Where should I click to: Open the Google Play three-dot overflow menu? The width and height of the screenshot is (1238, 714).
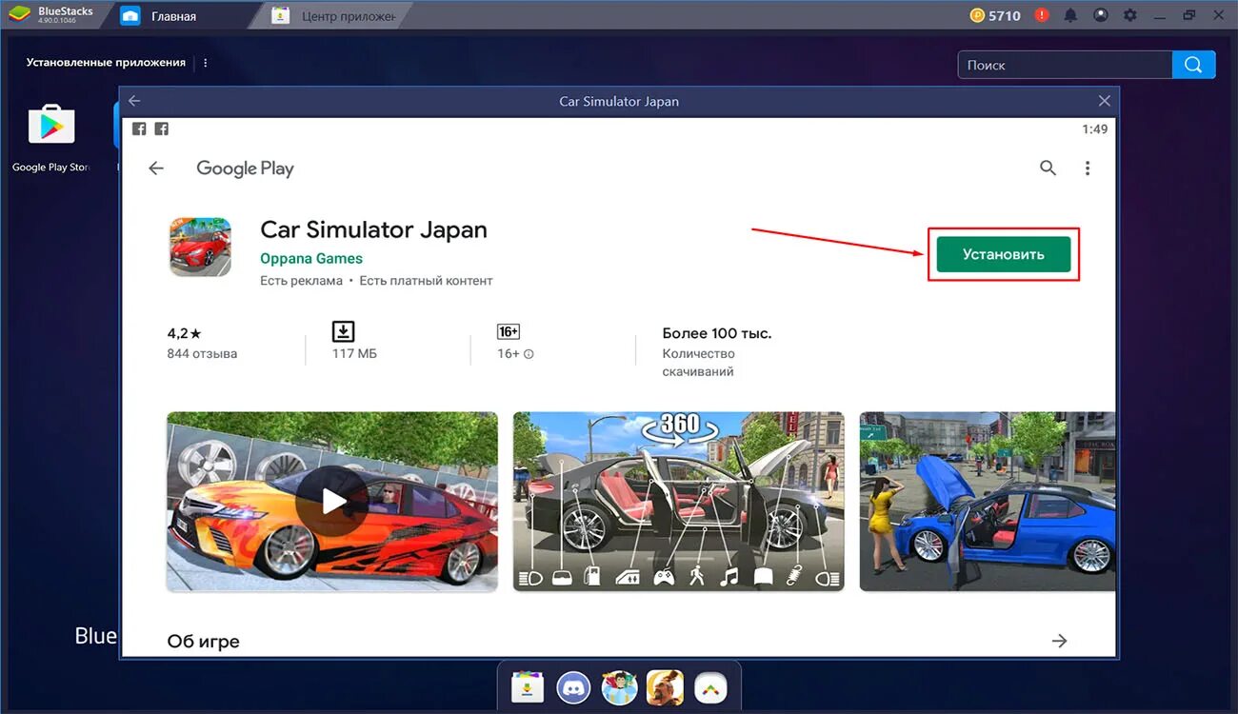[1088, 168]
